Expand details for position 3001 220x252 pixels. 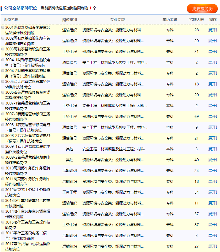213,30
